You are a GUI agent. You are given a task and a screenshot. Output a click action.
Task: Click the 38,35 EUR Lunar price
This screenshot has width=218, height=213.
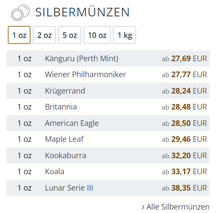[184, 188]
